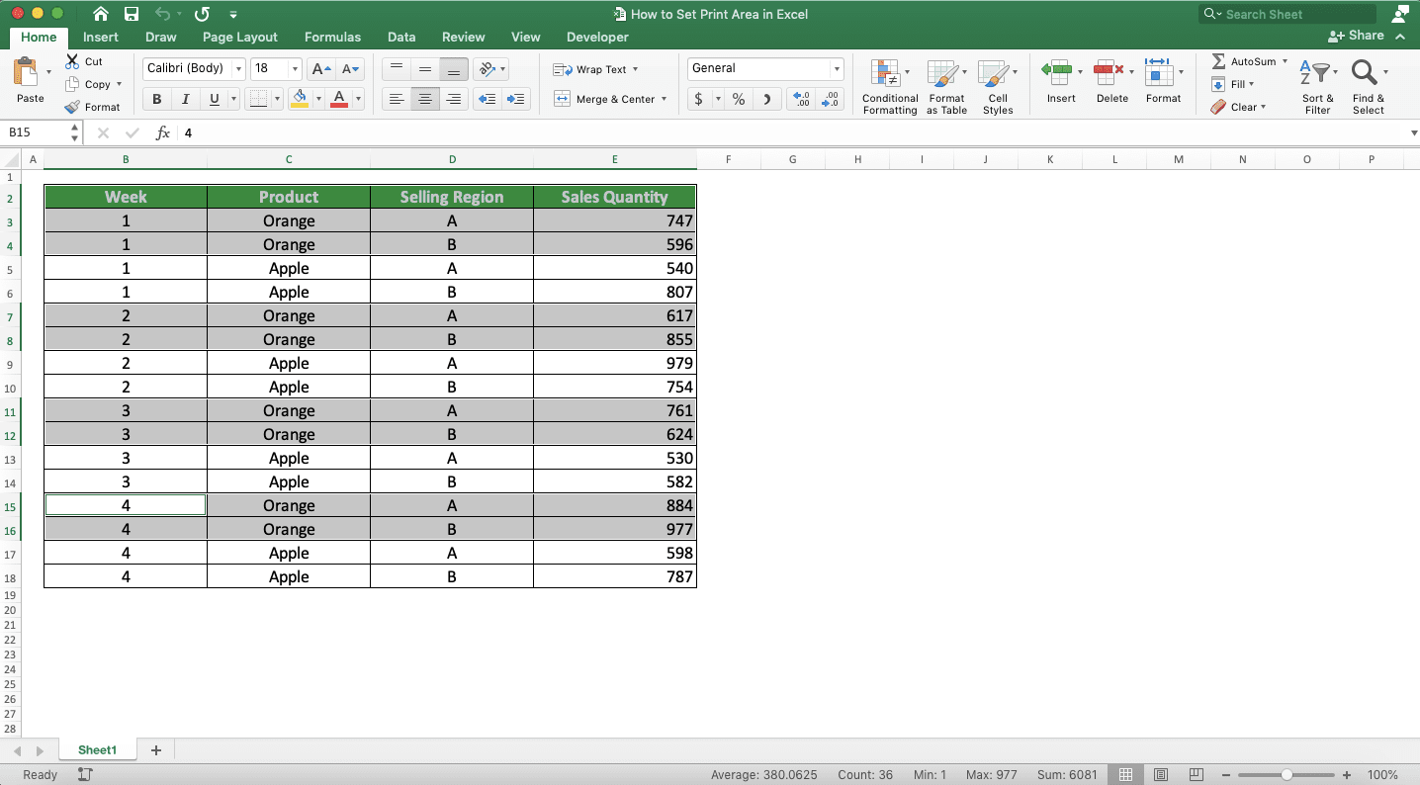The height and width of the screenshot is (785, 1420).
Task: Activate the Format painter brush
Action: point(72,107)
